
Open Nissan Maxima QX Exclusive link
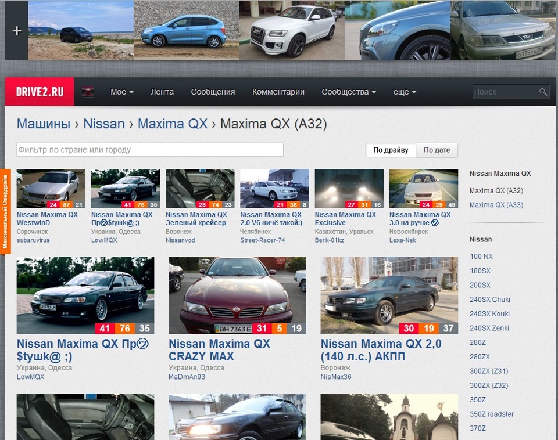click(x=345, y=219)
